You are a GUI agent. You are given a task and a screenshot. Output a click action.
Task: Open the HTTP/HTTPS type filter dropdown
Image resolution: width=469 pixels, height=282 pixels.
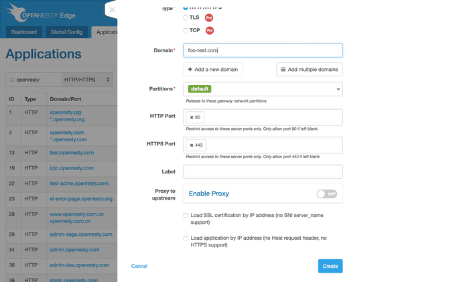pyautogui.click(x=87, y=80)
